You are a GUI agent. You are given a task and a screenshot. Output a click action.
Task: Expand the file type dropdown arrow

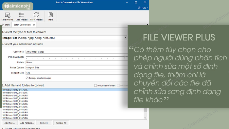[x=125, y=38]
